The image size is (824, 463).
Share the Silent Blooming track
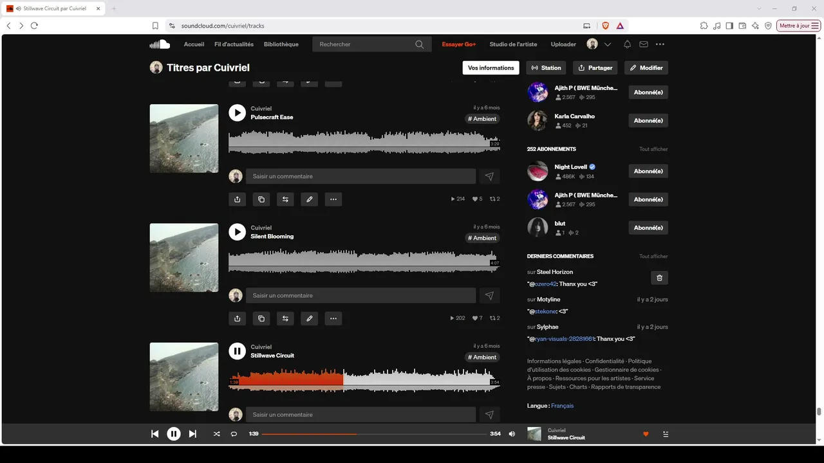(x=237, y=318)
